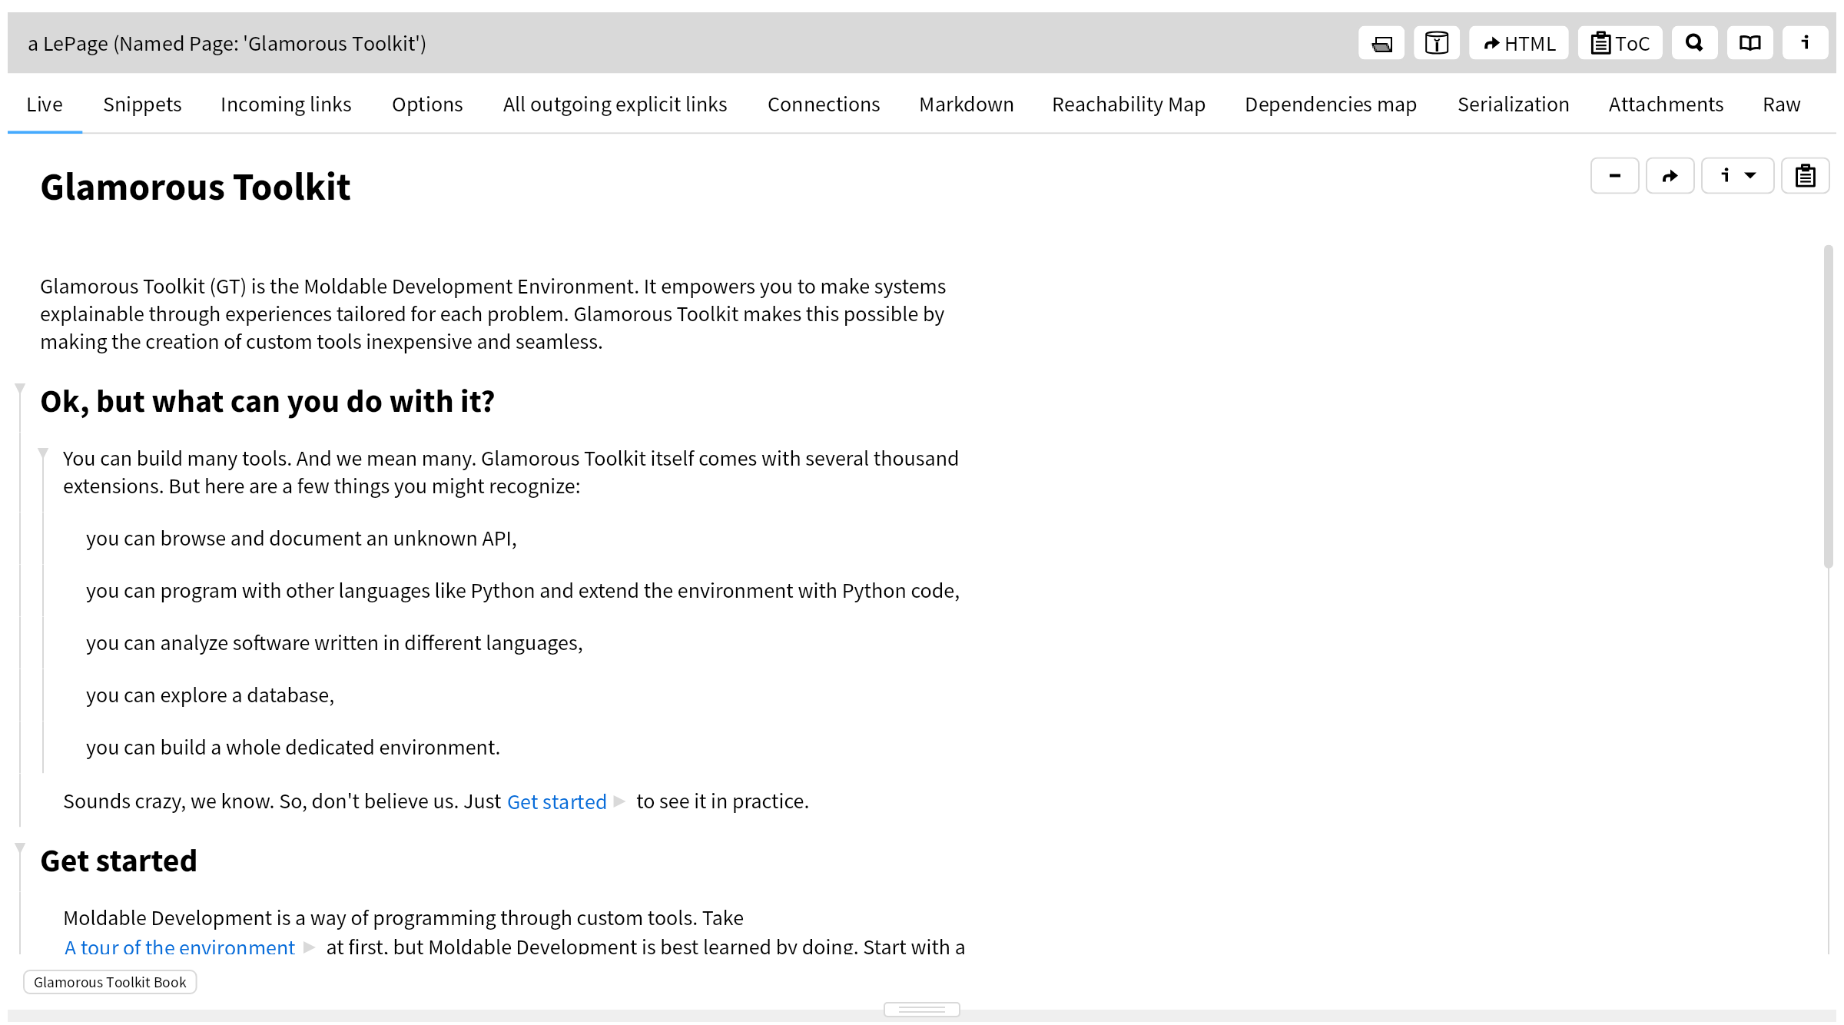This screenshot has height=1025, width=1844.
Task: Click 'you can explore a database,' line
Action: [x=210, y=695]
